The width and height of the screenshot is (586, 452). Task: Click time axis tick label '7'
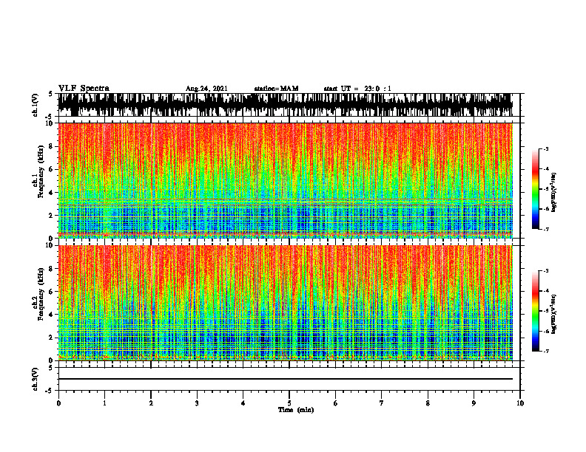point(382,403)
